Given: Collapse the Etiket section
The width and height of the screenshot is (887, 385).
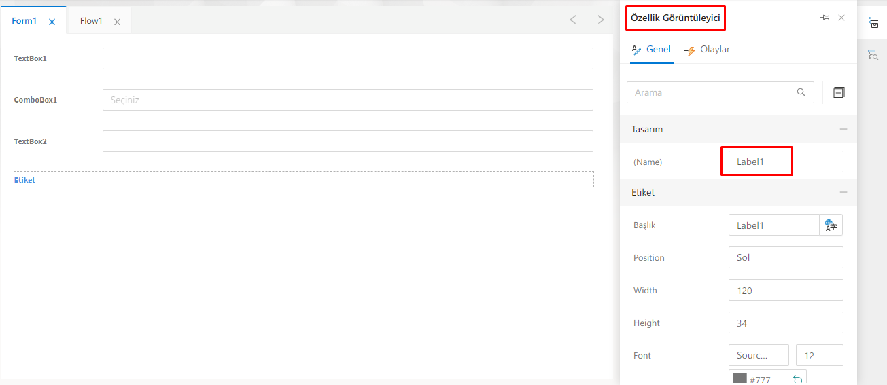Looking at the screenshot, I should [x=843, y=192].
